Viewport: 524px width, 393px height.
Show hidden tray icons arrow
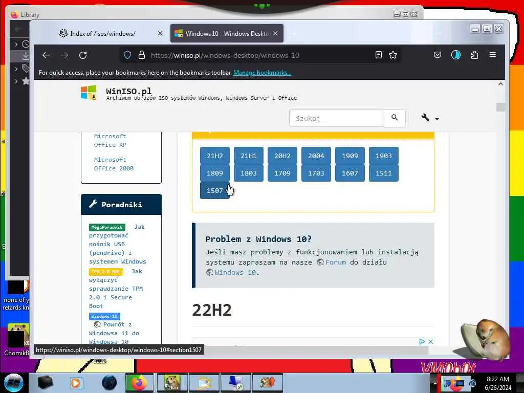click(435, 383)
